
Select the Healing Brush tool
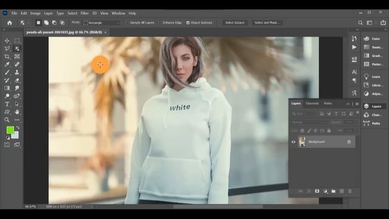tap(17, 64)
